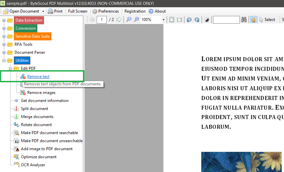
Task: Select the Utilities tree item
Action: pos(22,60)
